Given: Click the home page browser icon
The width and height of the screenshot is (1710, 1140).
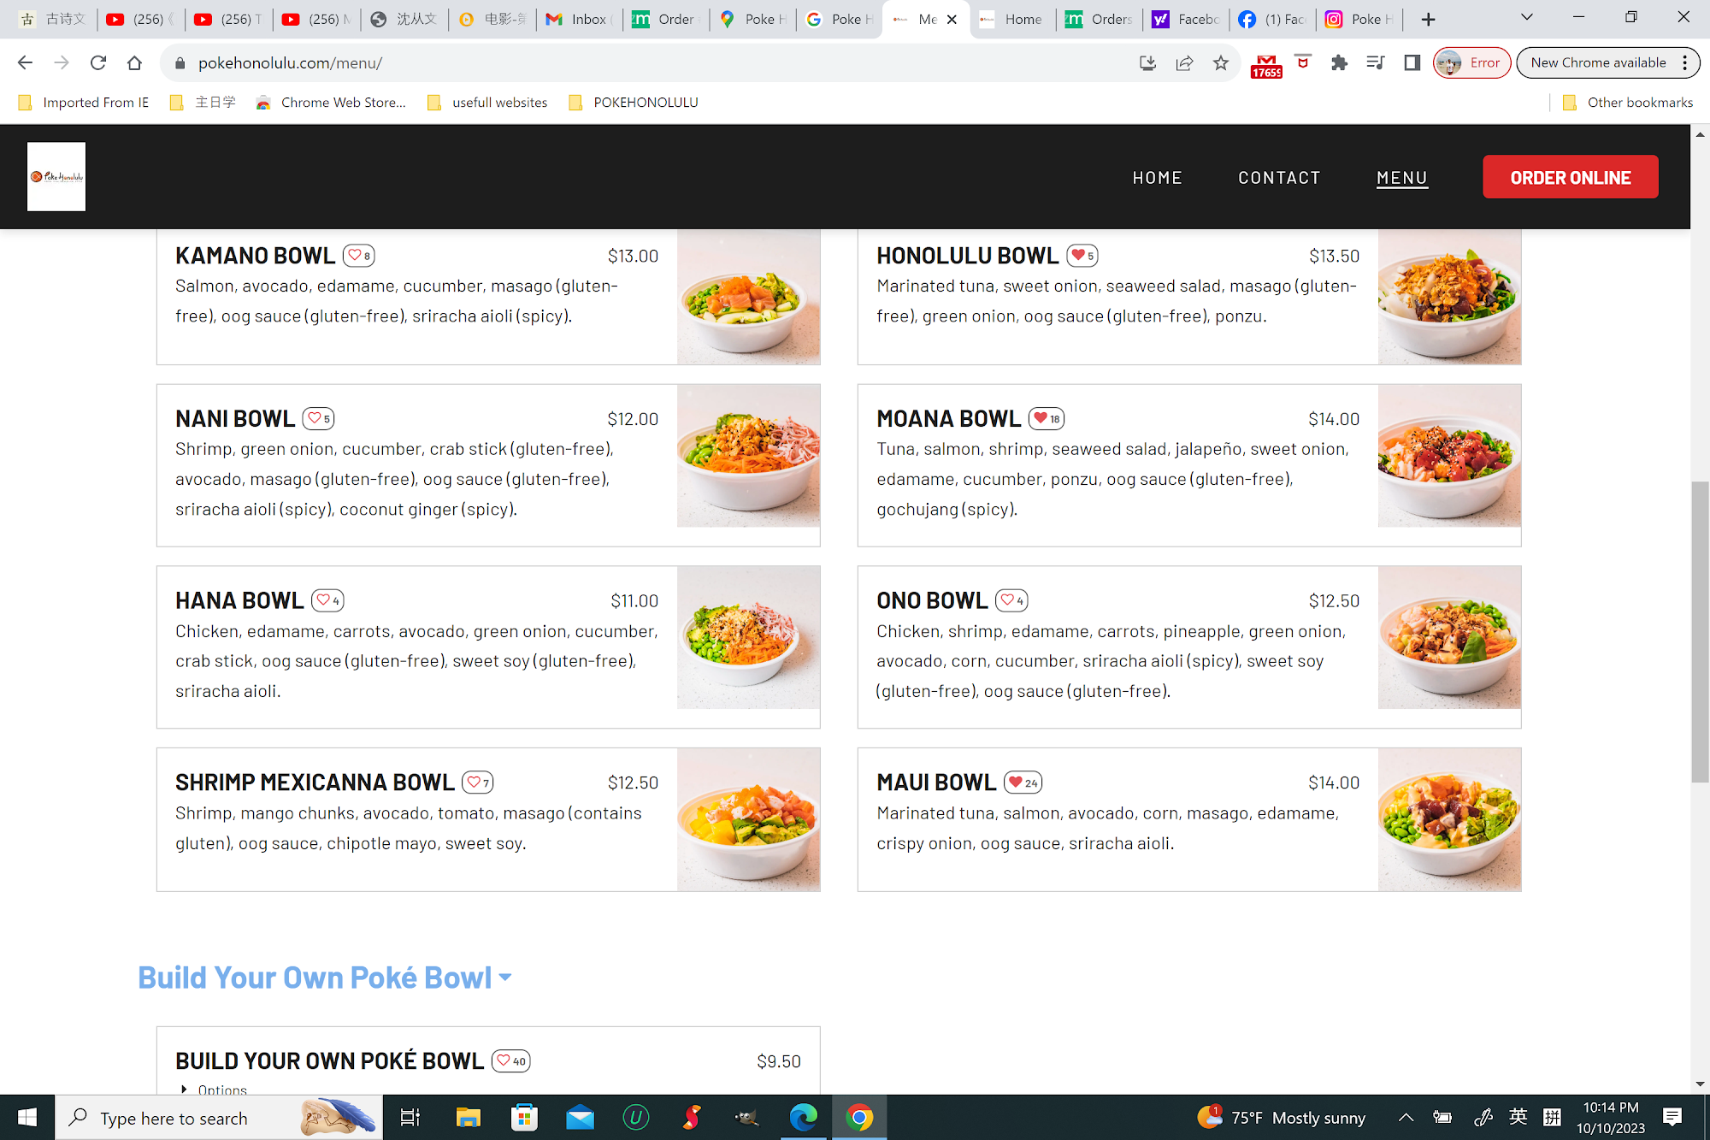Looking at the screenshot, I should [x=134, y=62].
